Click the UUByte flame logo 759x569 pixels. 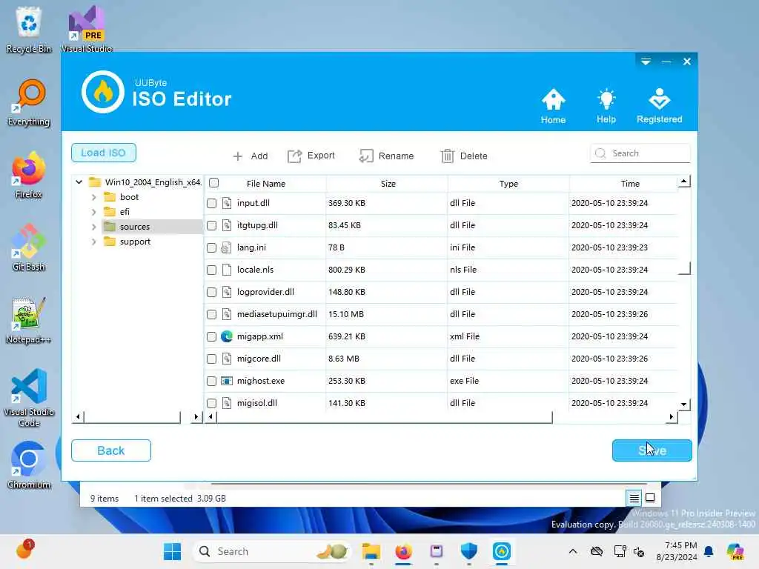click(102, 92)
